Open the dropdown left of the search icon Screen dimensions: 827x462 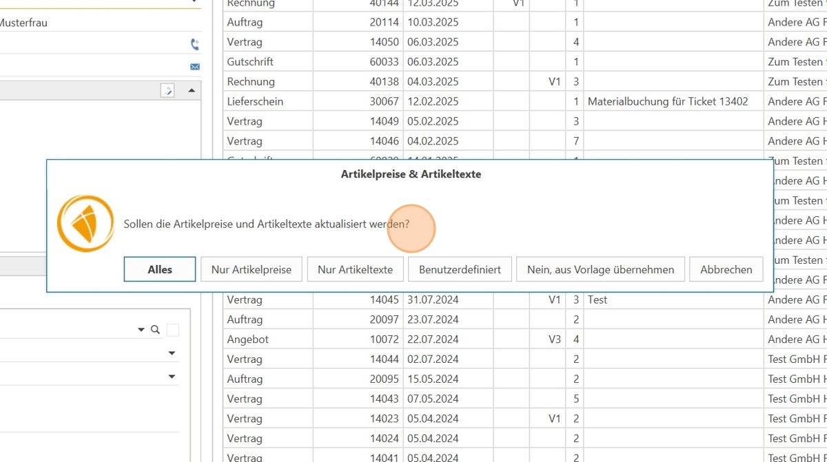(141, 330)
